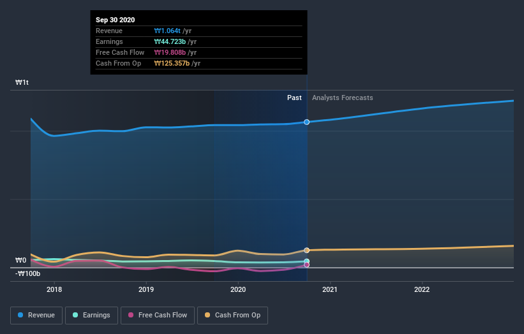Click the 'Analysts Forecasts' label

click(x=343, y=98)
